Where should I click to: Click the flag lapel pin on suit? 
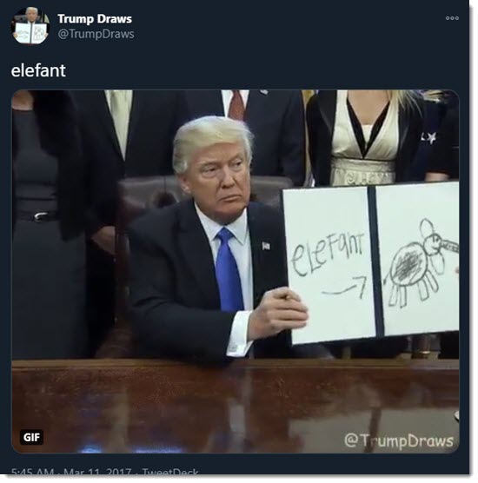266,246
